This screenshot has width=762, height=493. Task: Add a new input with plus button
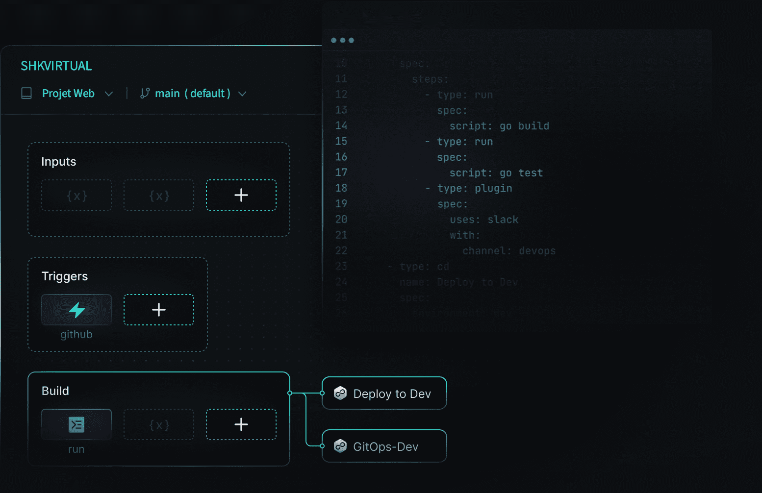pyautogui.click(x=241, y=195)
